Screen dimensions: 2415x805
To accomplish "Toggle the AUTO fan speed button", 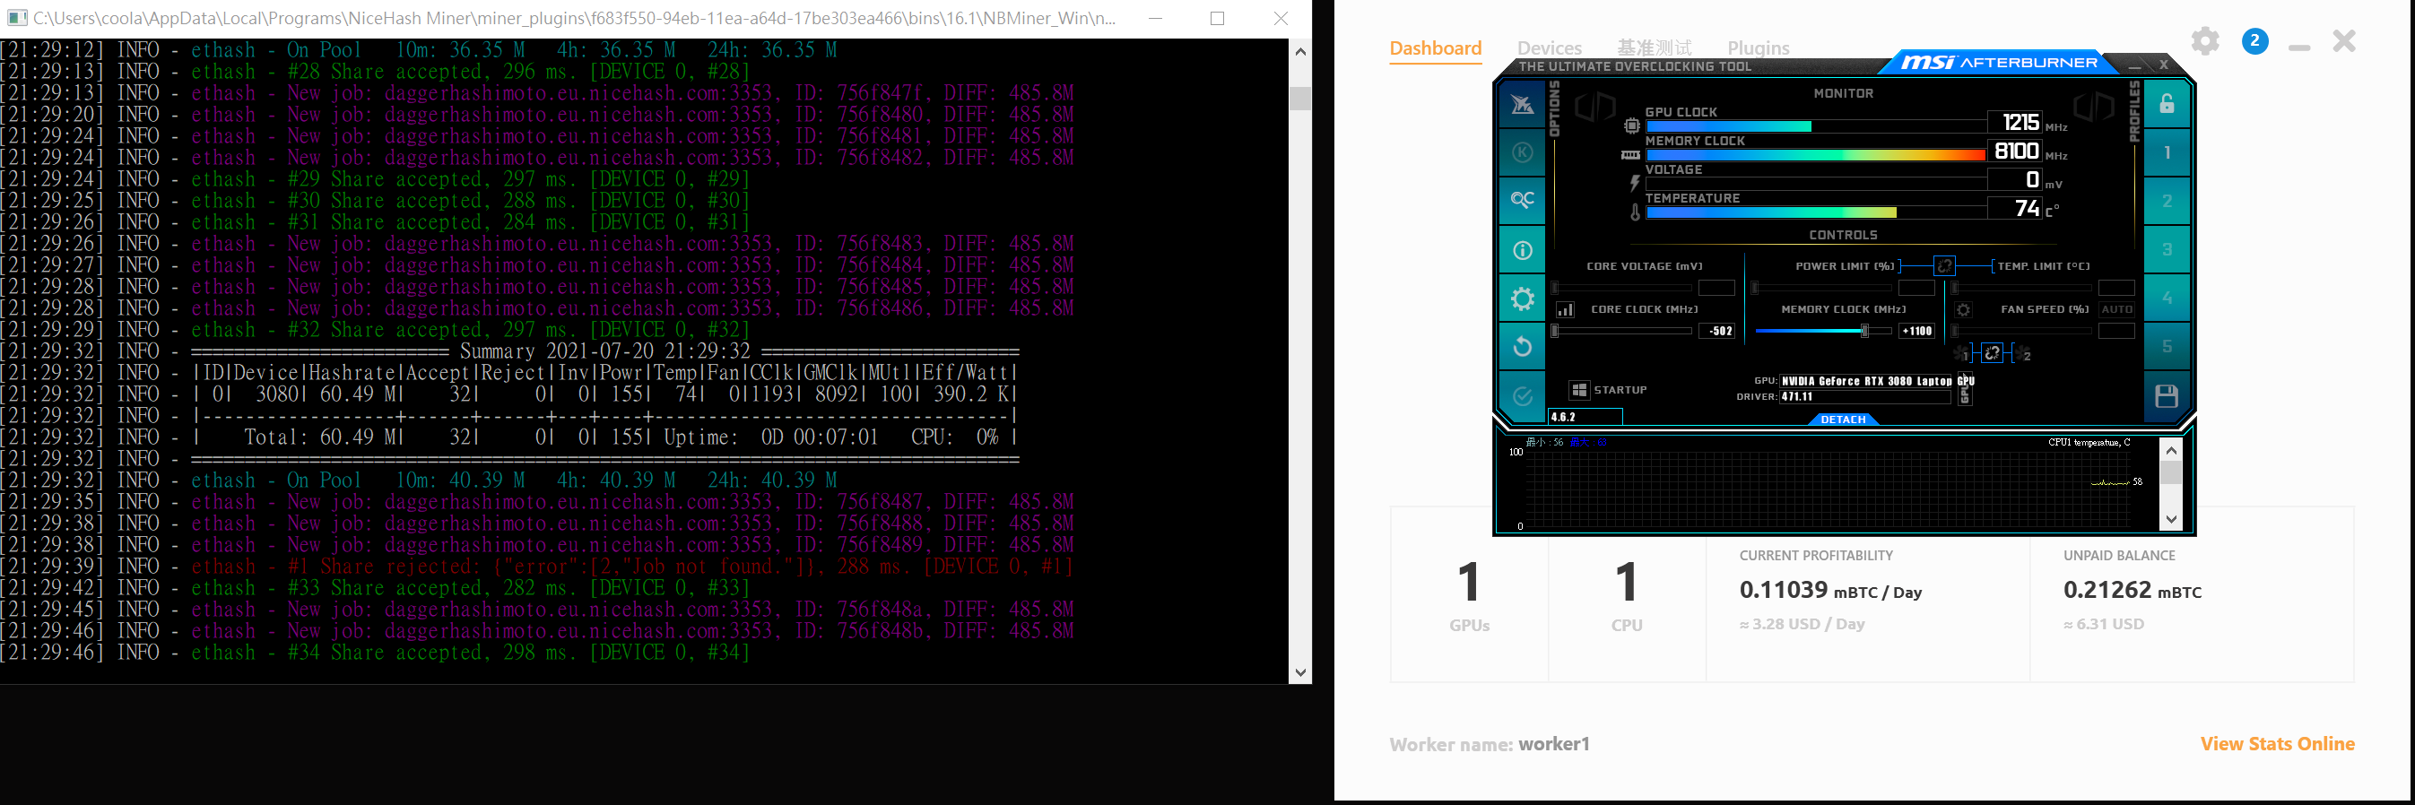I will [2116, 309].
